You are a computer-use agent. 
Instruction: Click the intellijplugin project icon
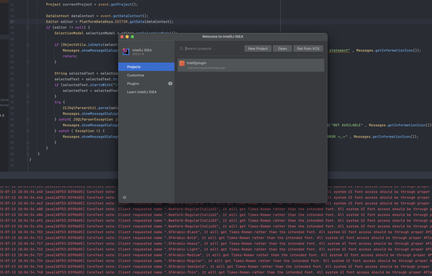pos(182,63)
